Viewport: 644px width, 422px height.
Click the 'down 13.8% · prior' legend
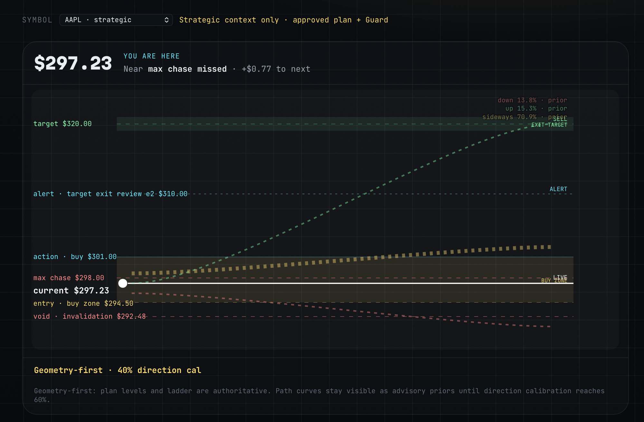coord(532,100)
